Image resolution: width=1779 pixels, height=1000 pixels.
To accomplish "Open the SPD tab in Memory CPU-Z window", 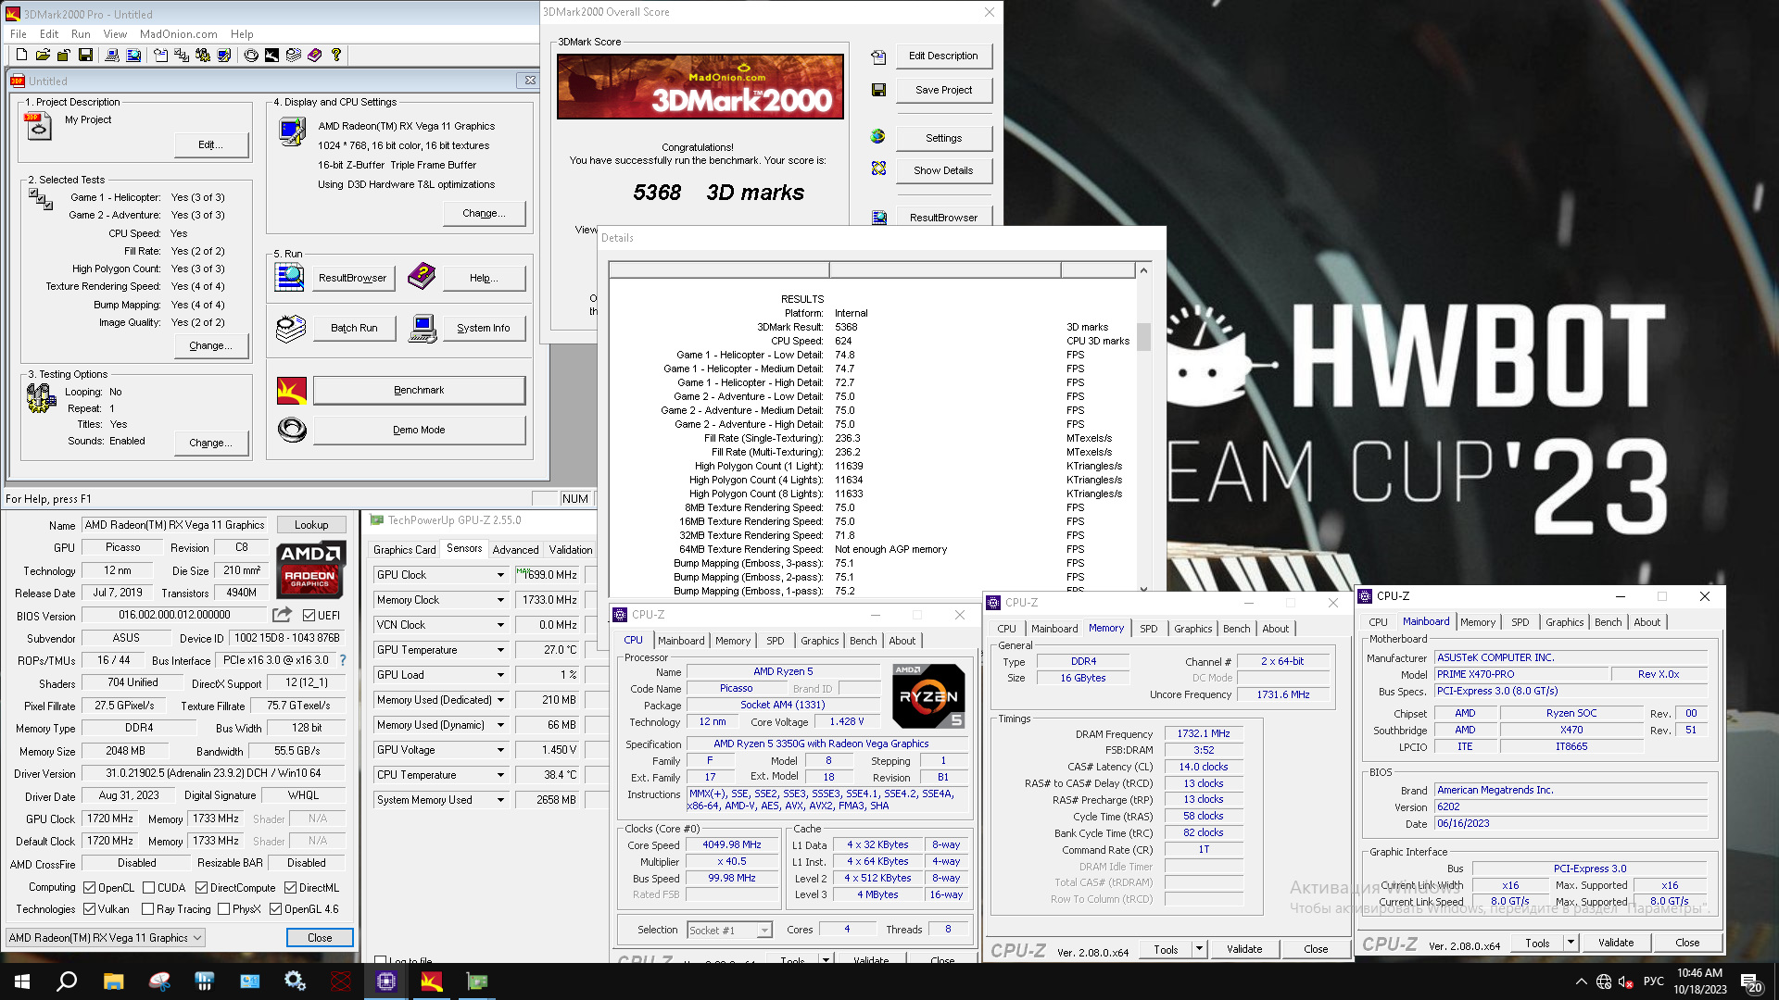I will click(x=1148, y=629).
